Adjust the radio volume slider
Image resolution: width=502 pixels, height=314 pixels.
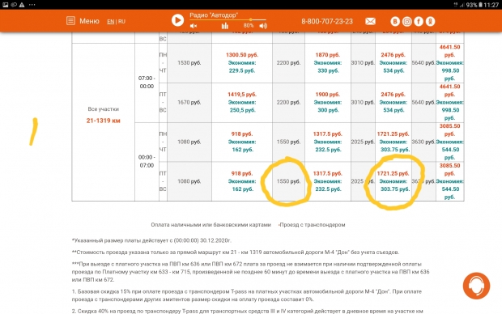tap(228, 20)
